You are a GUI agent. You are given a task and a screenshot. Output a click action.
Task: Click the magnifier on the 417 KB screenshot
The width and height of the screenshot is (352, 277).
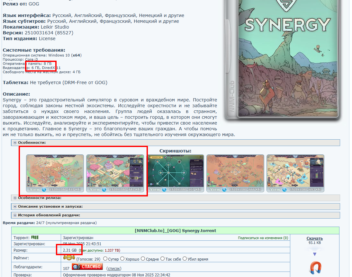(164, 189)
